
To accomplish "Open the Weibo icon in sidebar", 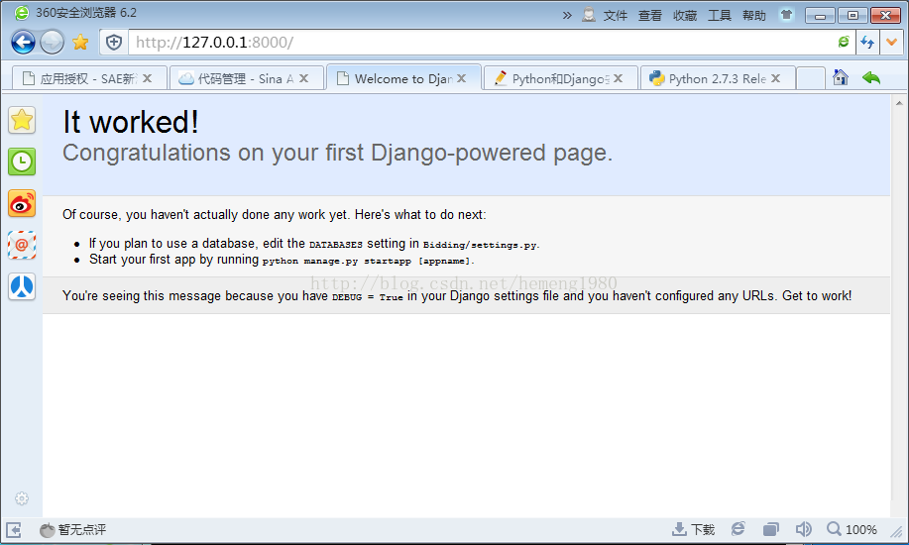I will 22,203.
